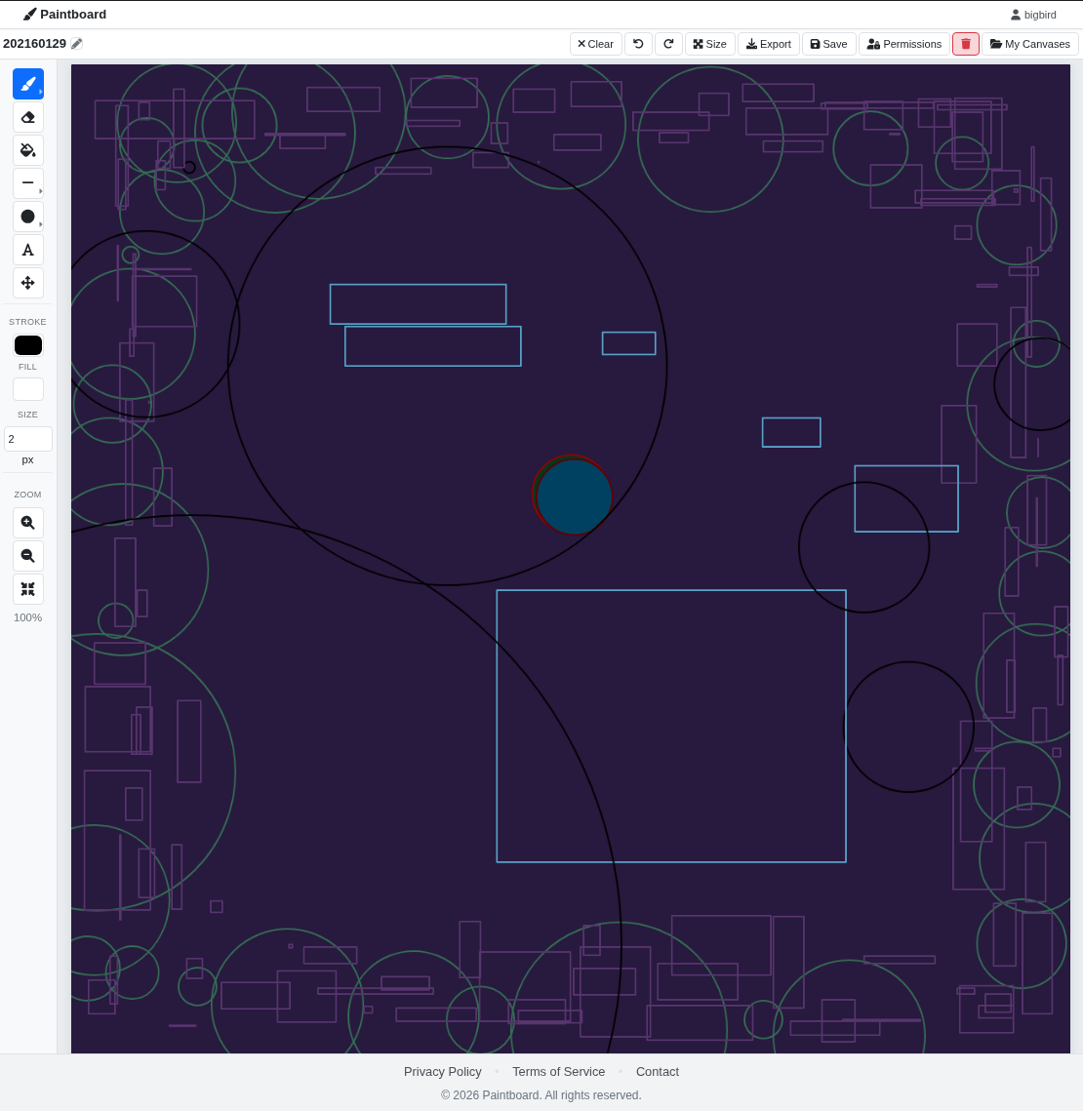Screen dimensions: 1083x1111
Task: Export the canvas as an image
Action: pos(768,44)
